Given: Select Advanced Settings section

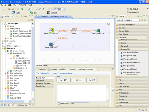Looking at the screenshot, I should [44, 83].
